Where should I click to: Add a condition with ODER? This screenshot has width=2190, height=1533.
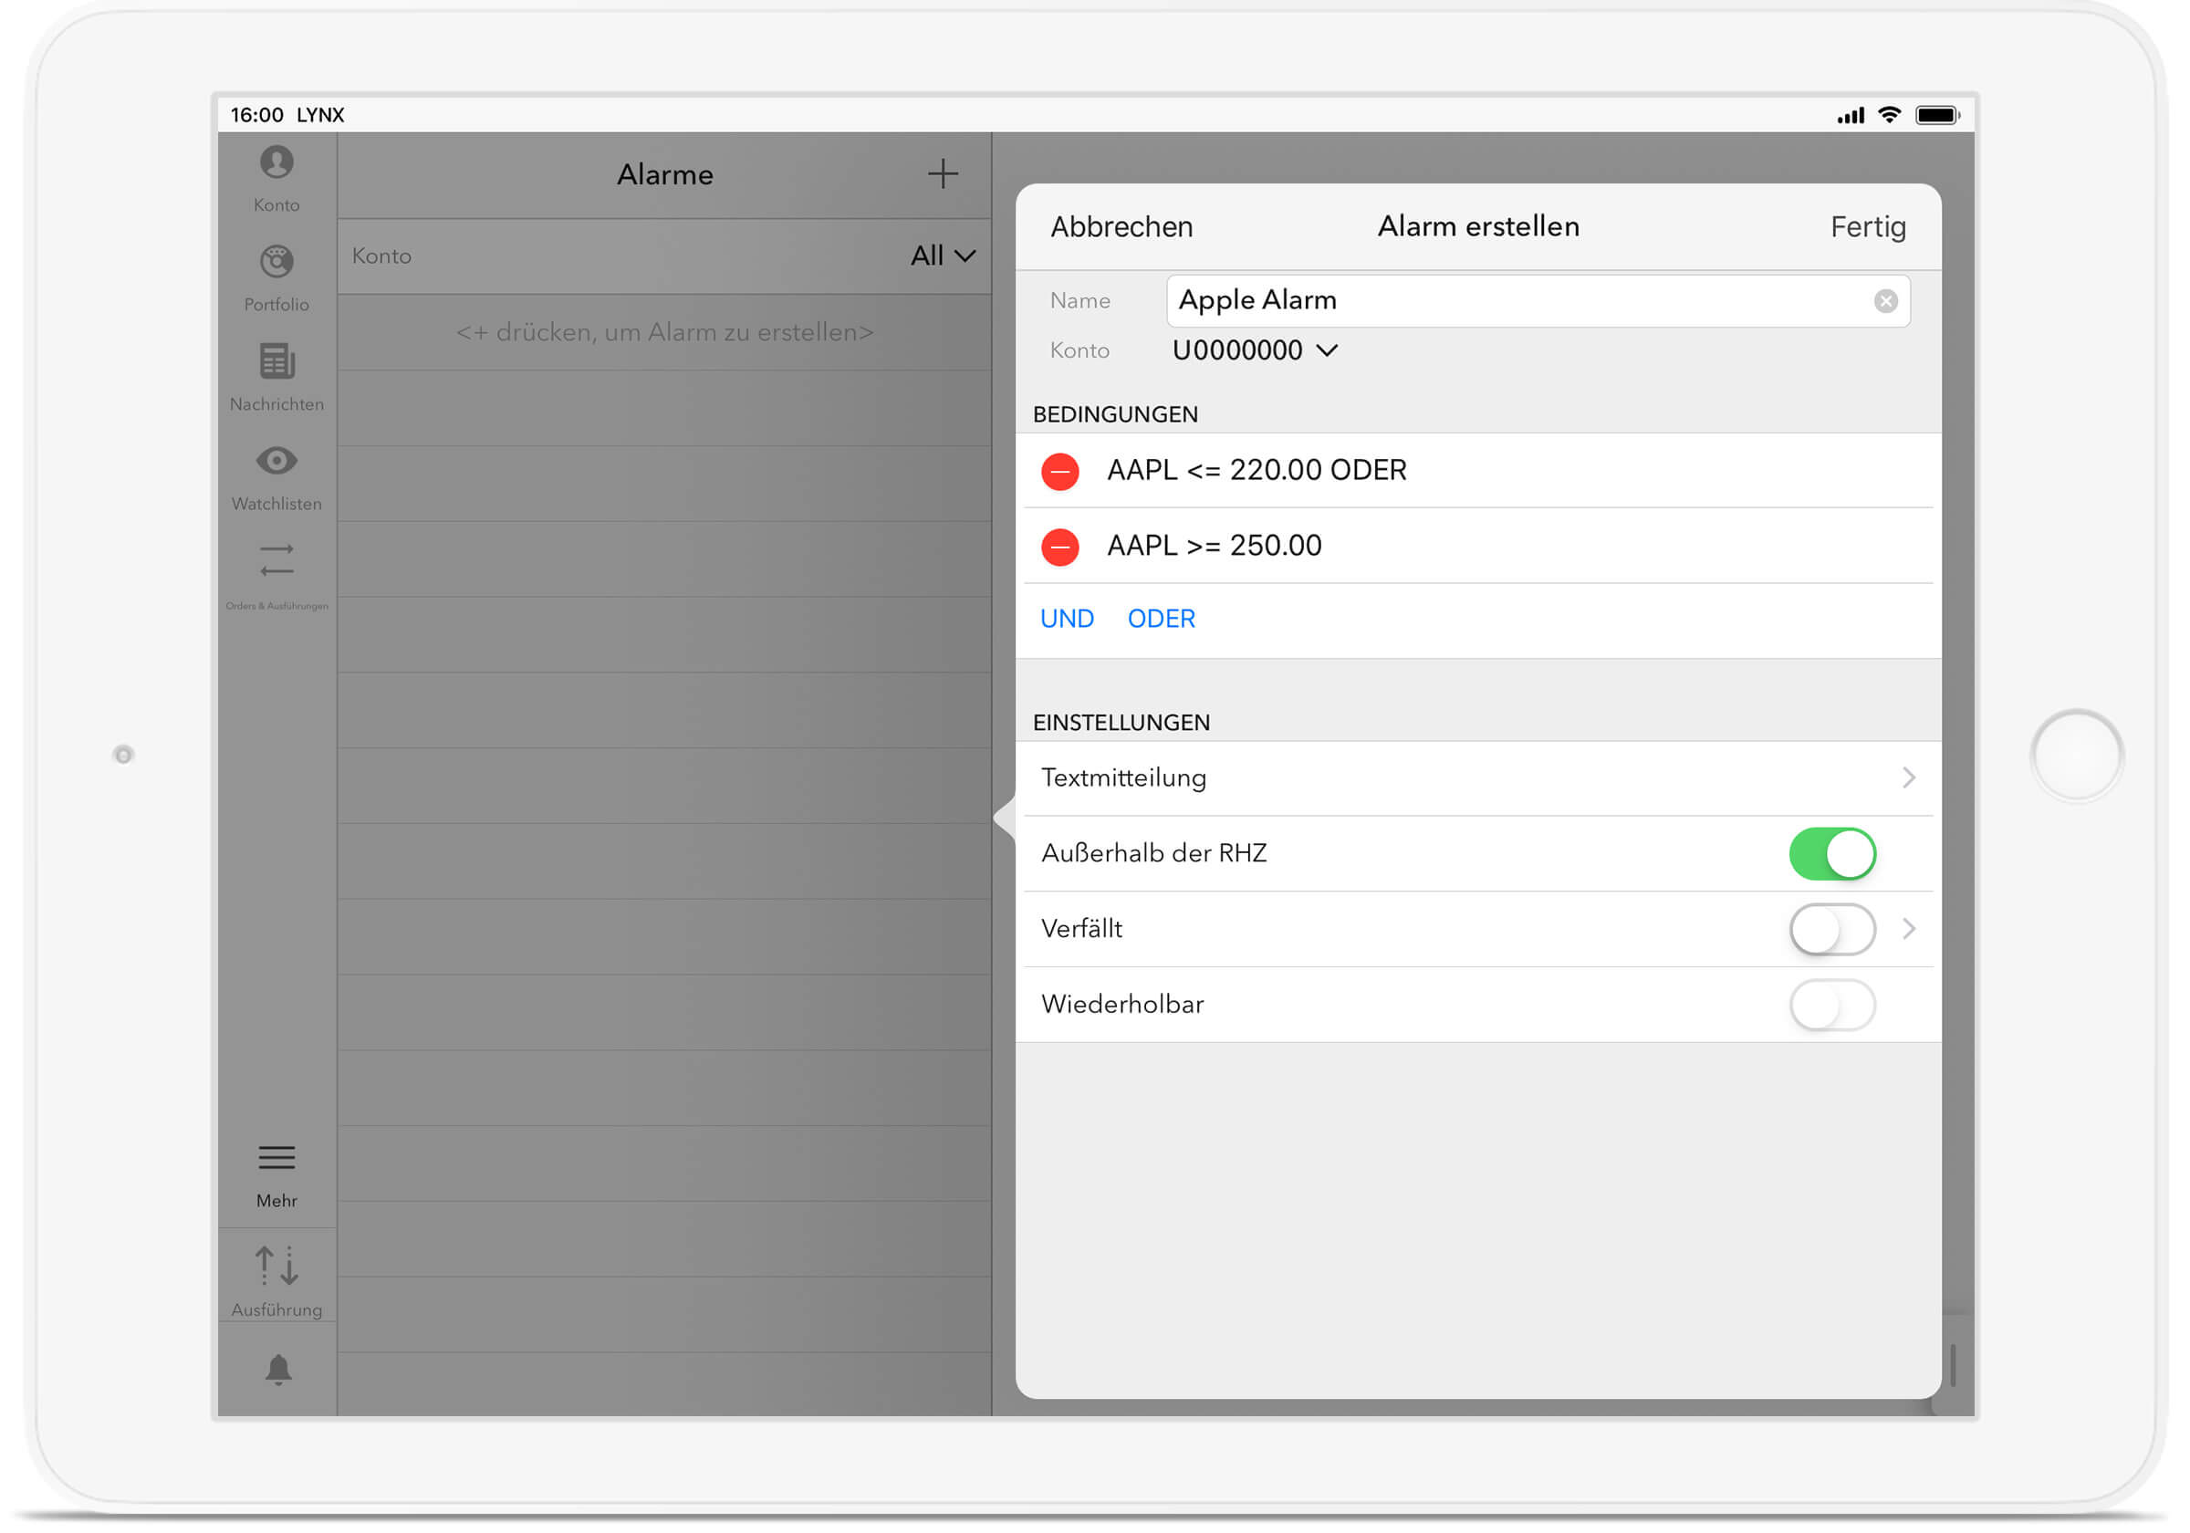coord(1160,618)
